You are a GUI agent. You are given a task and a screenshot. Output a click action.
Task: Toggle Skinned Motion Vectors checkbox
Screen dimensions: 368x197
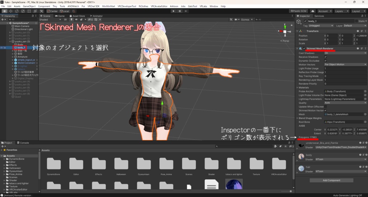[x=326, y=110]
